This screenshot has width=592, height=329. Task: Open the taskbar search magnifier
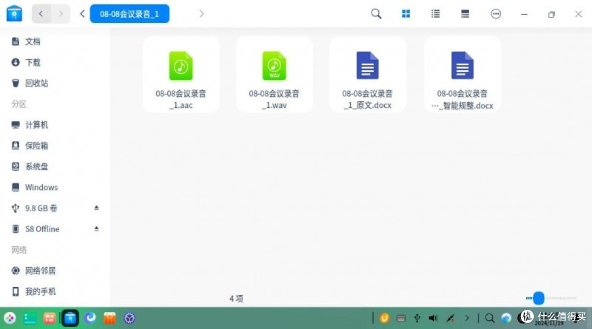click(489, 319)
